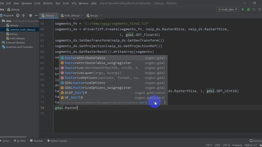Choose Rasterize(destNameOrDestDS...) suggestion
This screenshot has width=262, height=147.
click(x=113, y=68)
